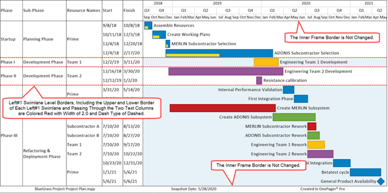Click the Phase column header
Viewport: 388px width, 193px height.
click(7, 11)
